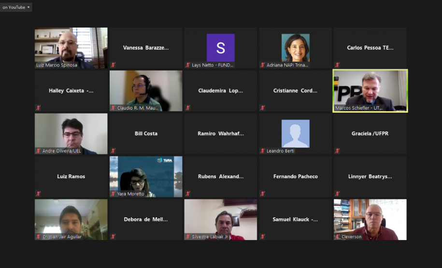Select the highlighted Marcos Schiefler speaker video

point(370,90)
